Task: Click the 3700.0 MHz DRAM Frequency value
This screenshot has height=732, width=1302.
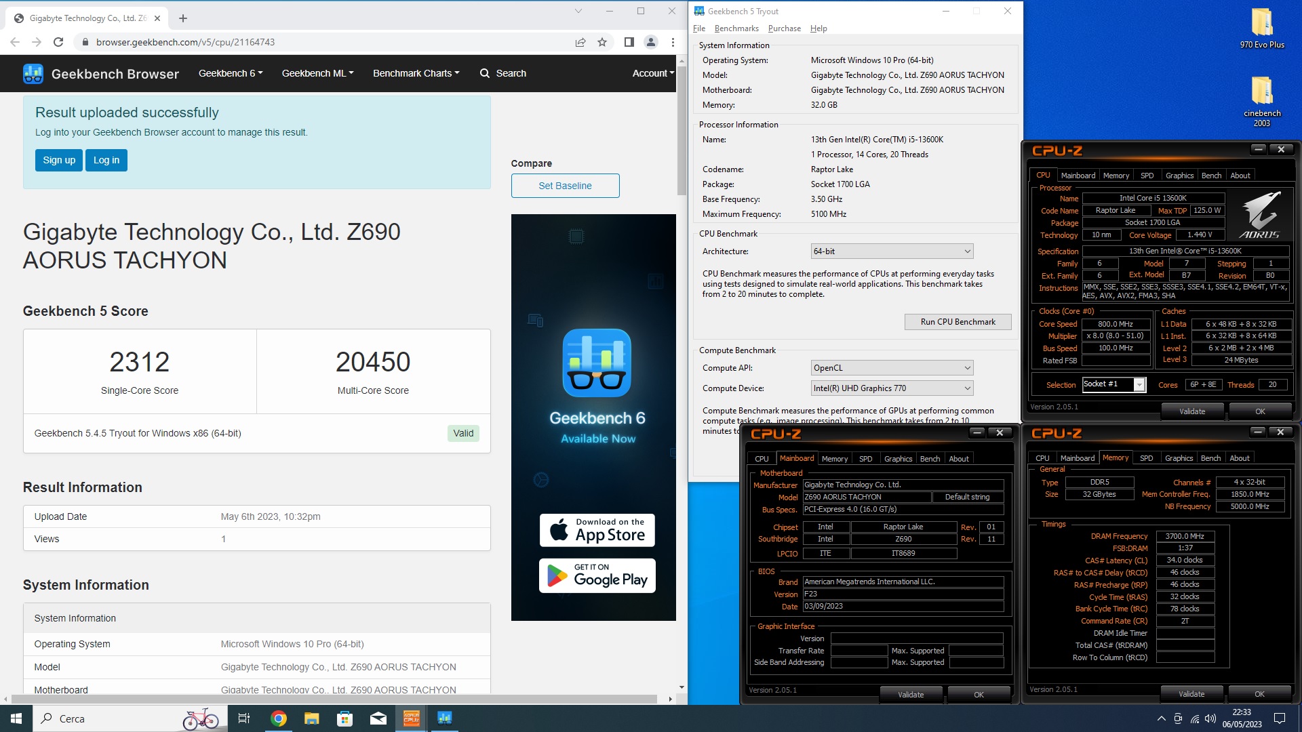Action: 1185,536
